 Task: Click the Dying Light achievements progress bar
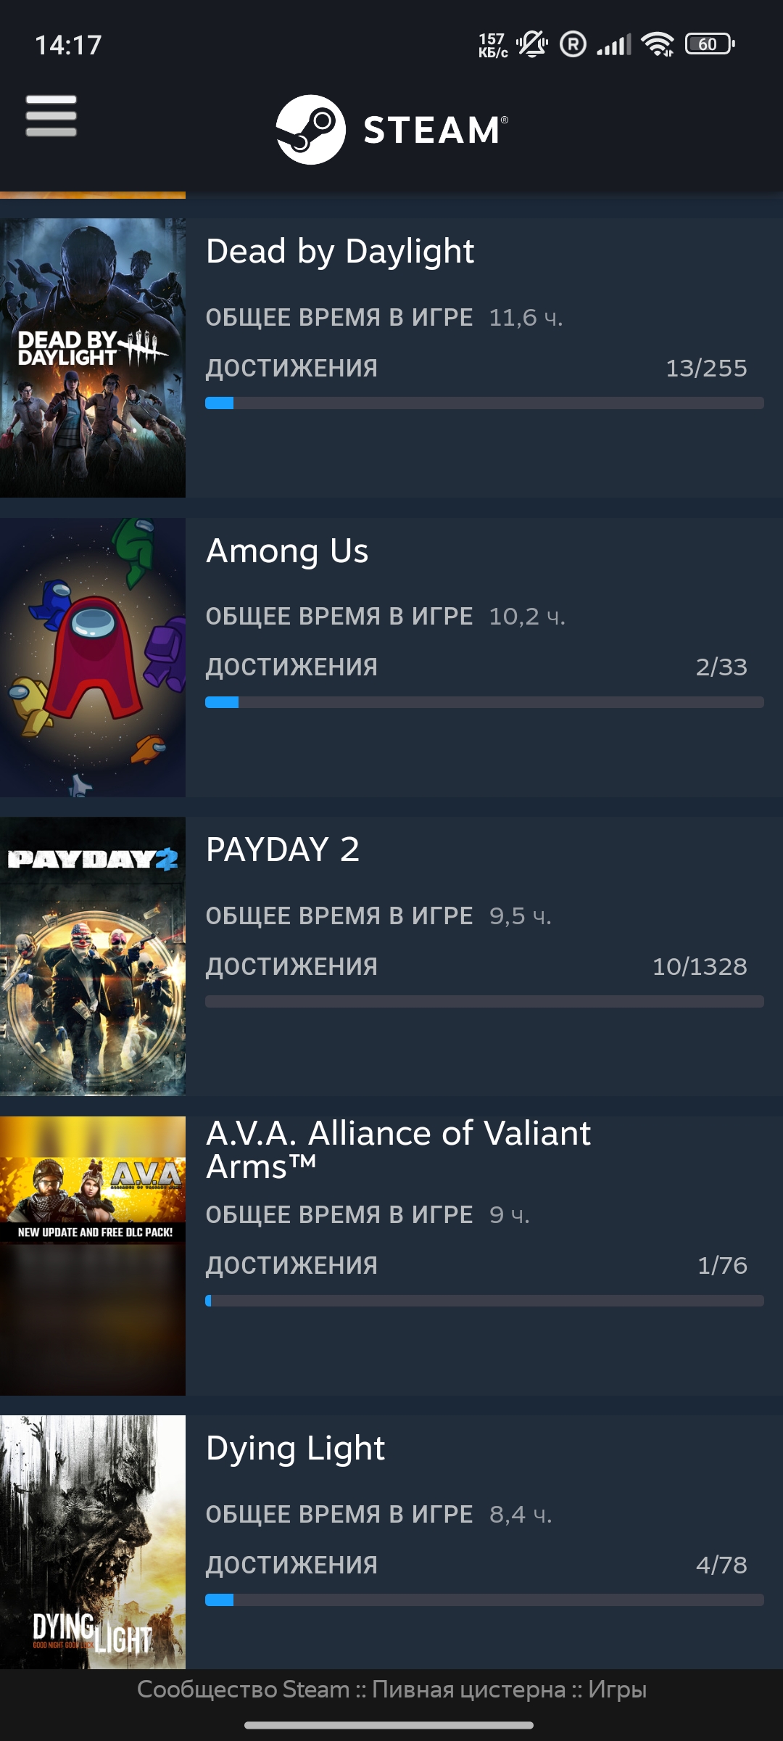(x=484, y=1600)
